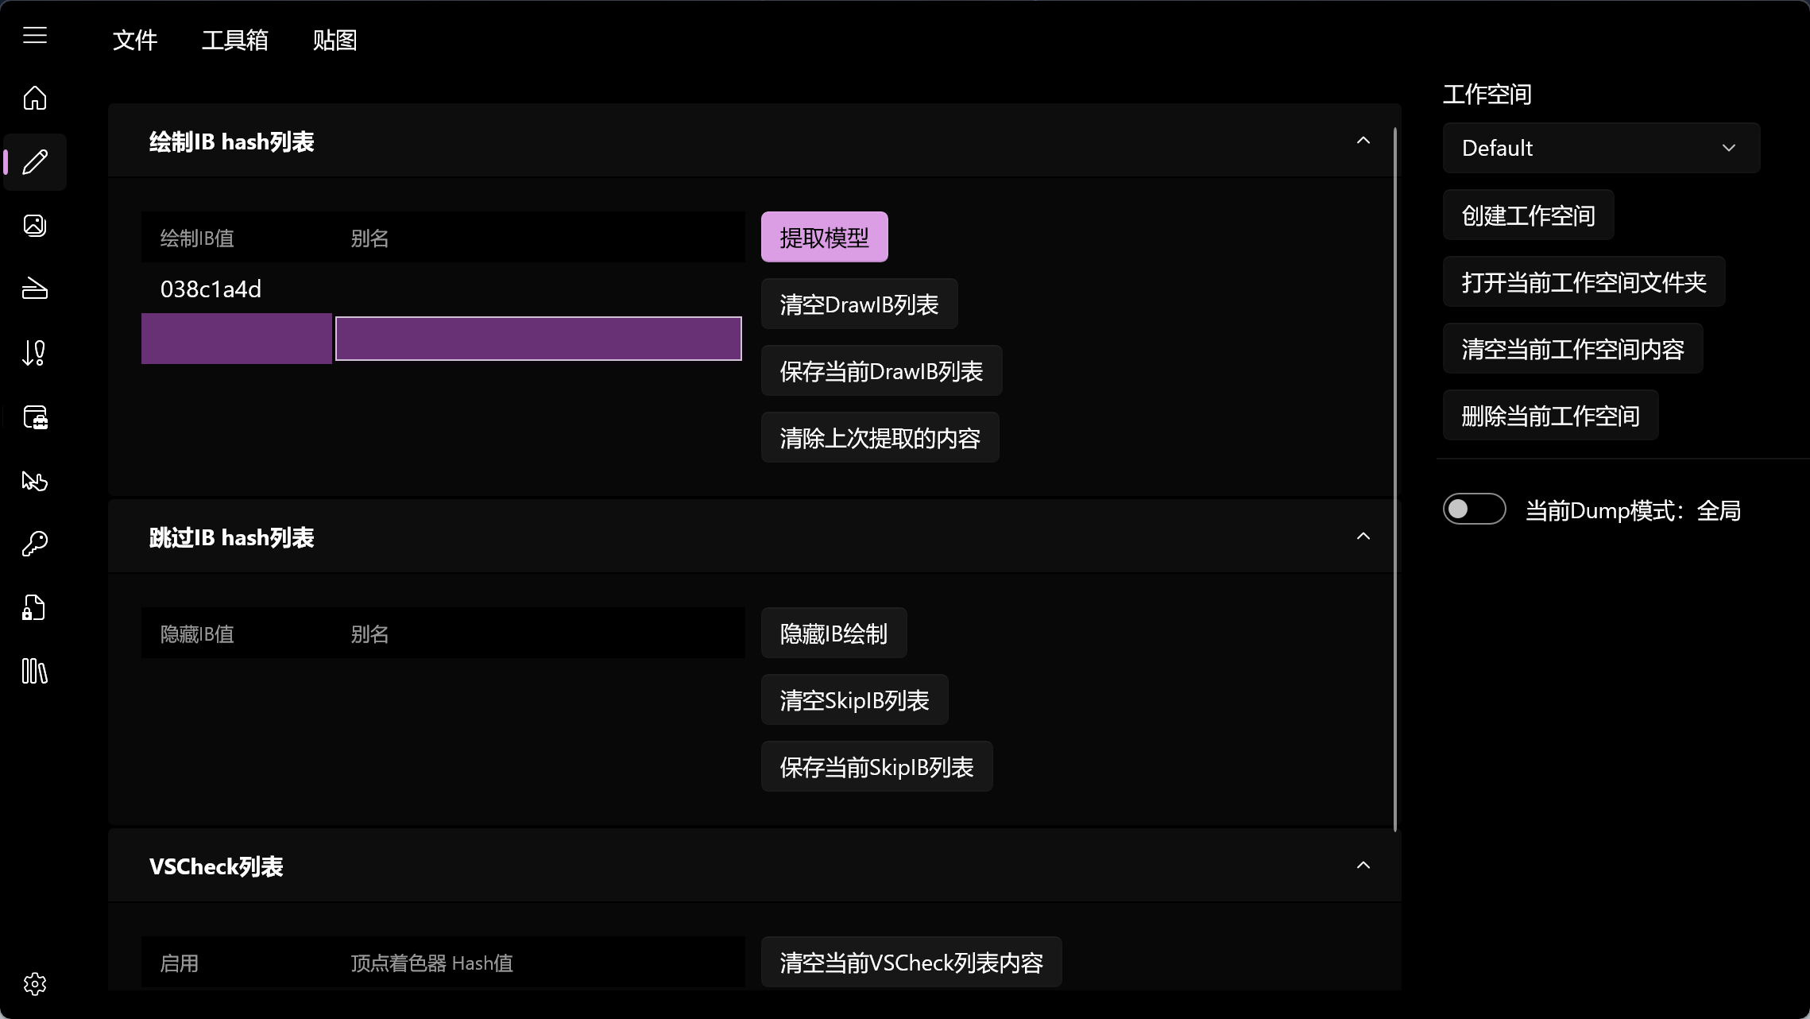
Task: Open the library books sidebar icon
Action: click(x=35, y=672)
